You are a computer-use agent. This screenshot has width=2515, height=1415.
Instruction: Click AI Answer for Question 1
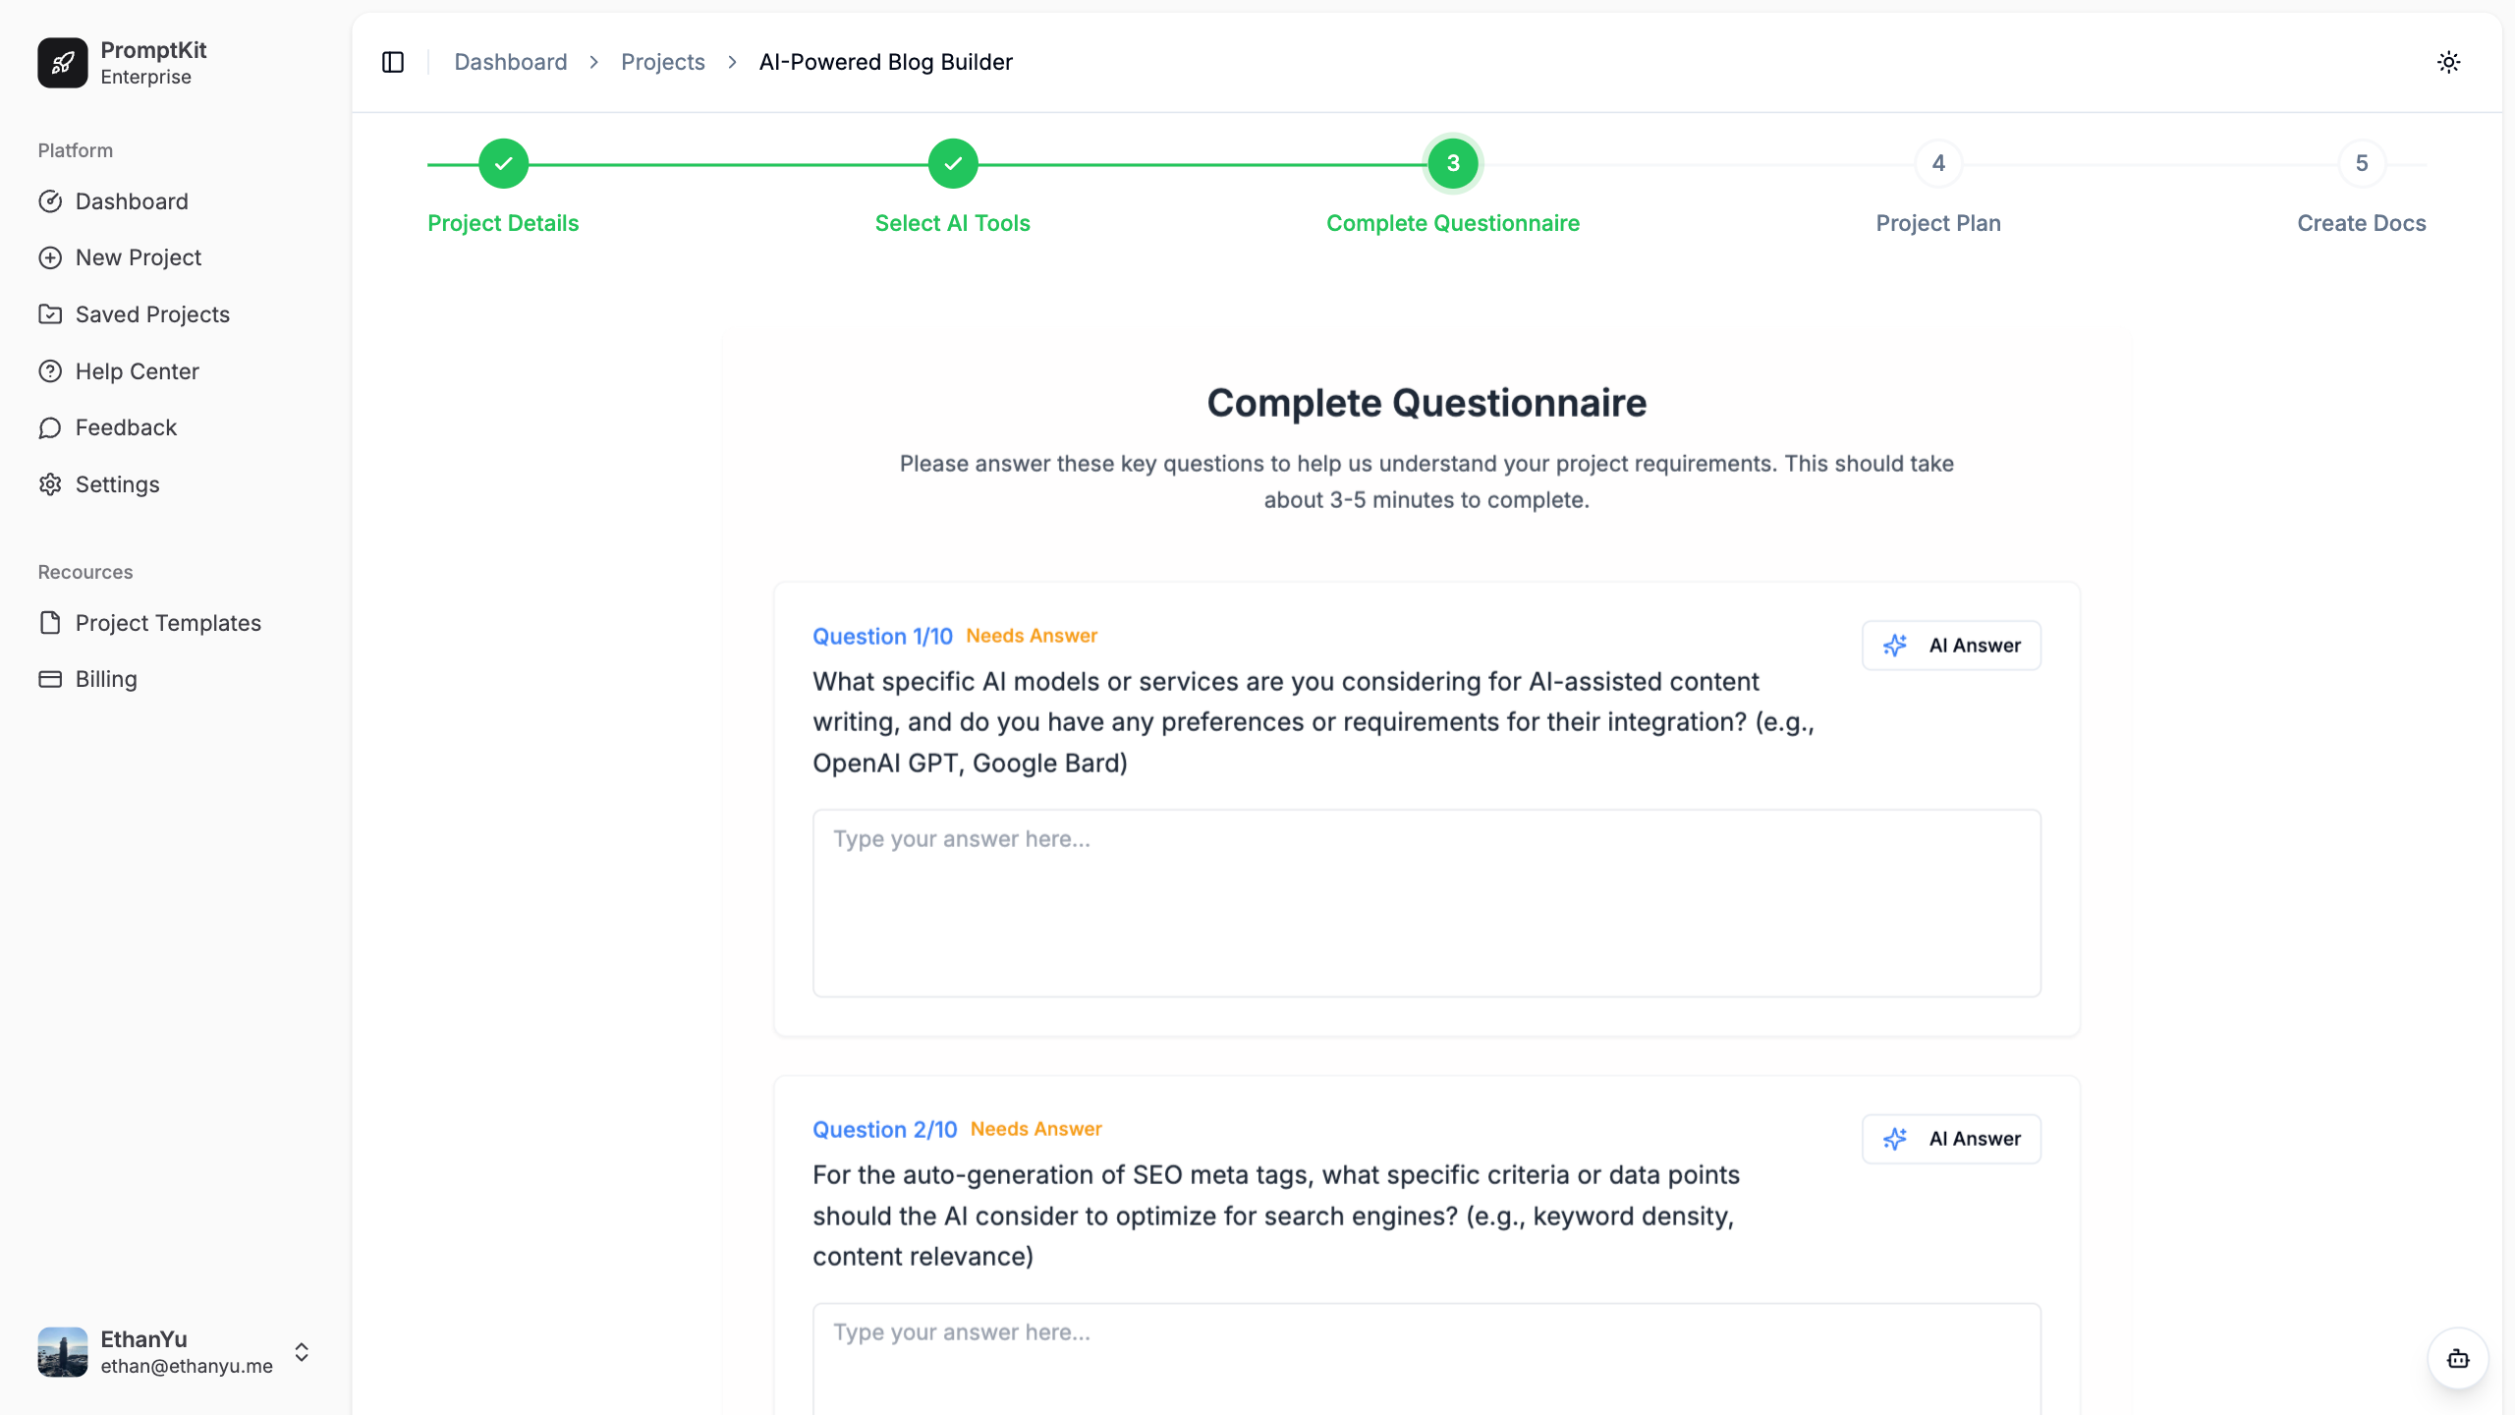click(1951, 646)
